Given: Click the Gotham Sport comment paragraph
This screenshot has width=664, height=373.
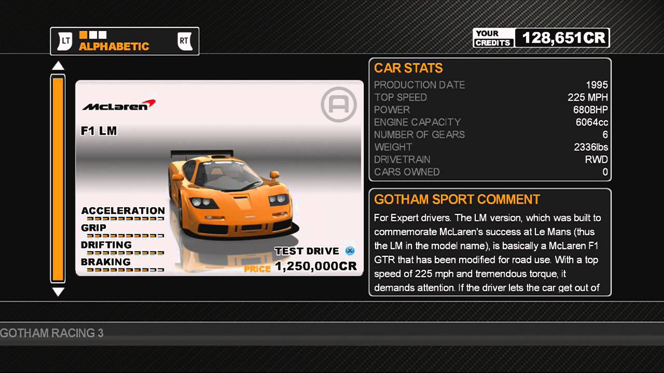Looking at the screenshot, I should click(488, 253).
